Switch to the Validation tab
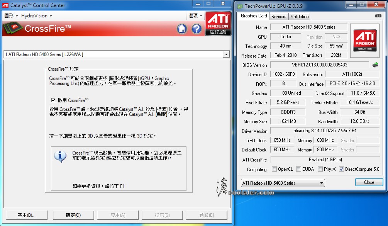 pos(300,17)
